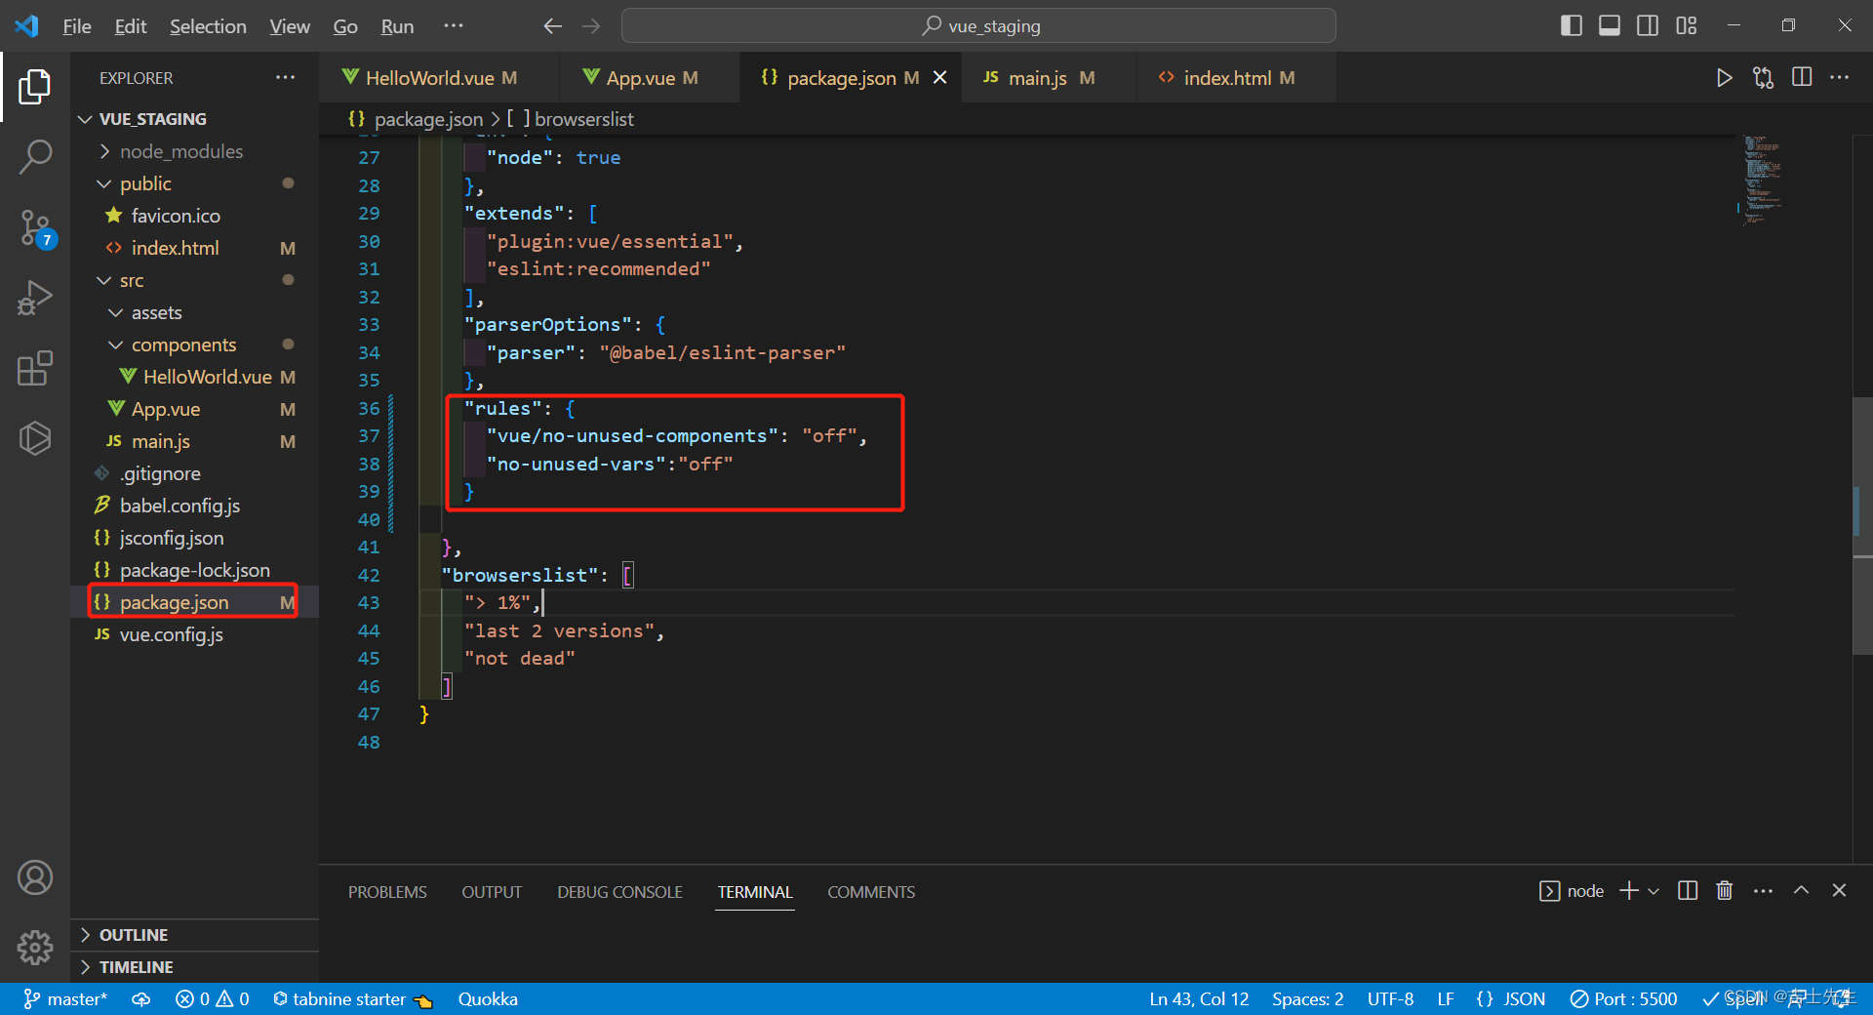Expand the OUTLINE section
Viewport: 1873px width, 1015px height.
194,935
